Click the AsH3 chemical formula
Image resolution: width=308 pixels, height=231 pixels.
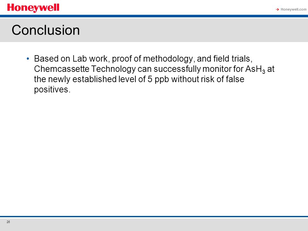point(255,69)
